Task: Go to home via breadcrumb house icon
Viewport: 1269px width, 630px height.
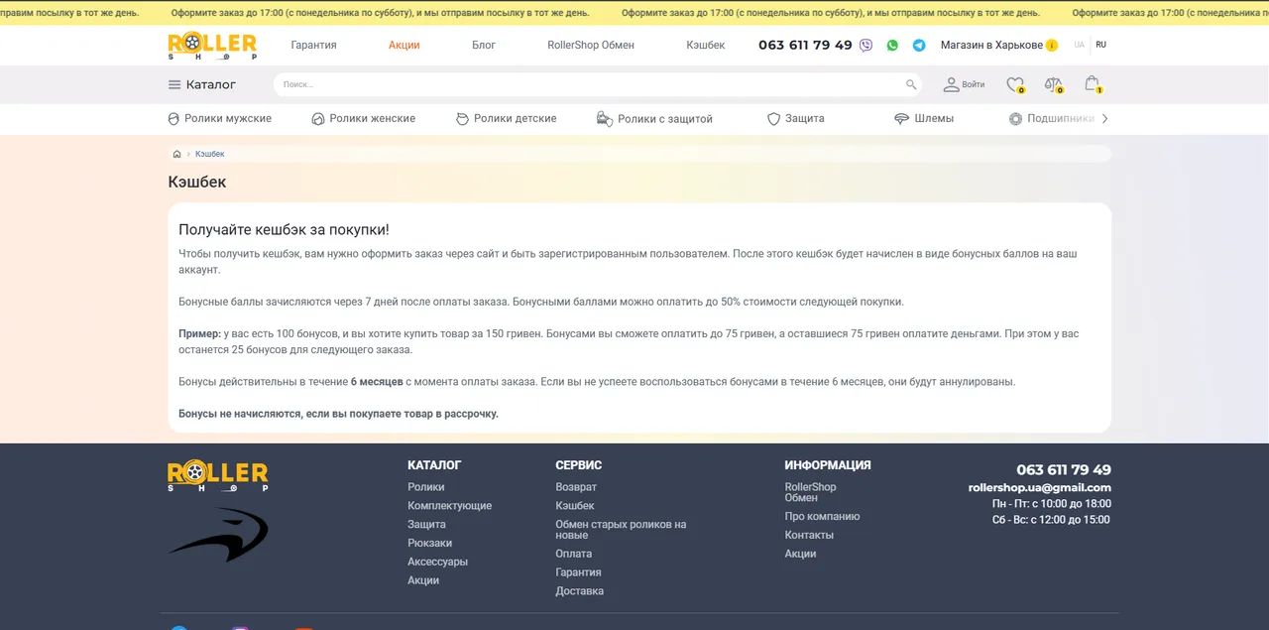Action: tap(176, 154)
